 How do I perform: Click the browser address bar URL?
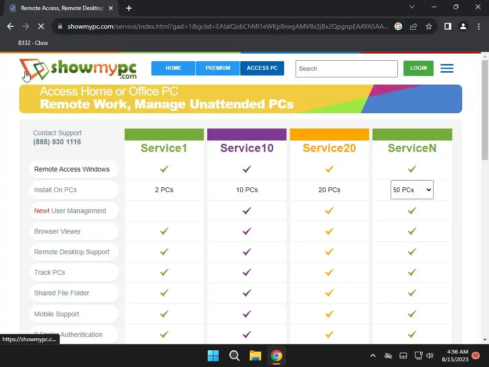(228, 27)
